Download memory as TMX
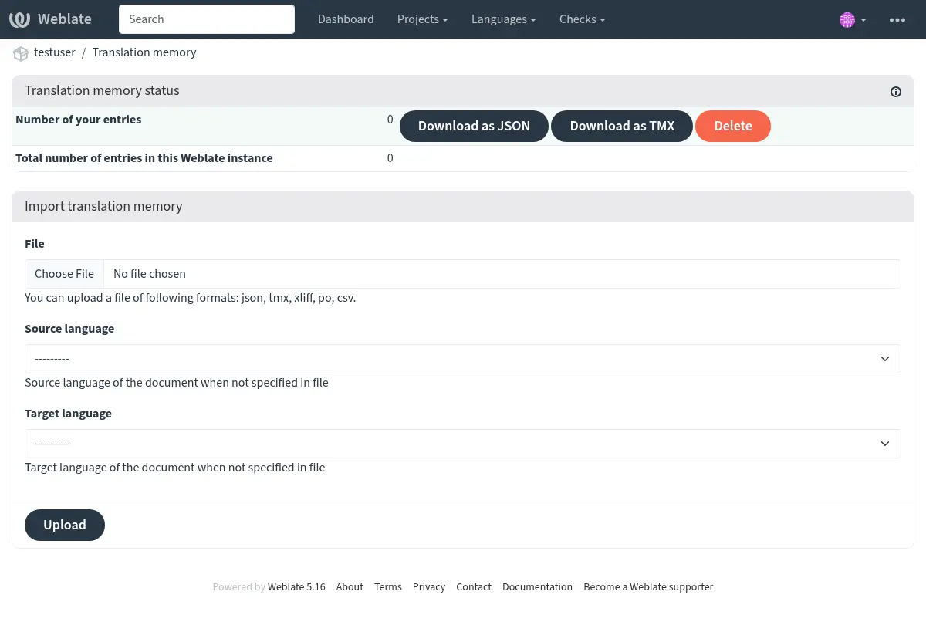The image size is (926, 632). pyautogui.click(x=622, y=127)
